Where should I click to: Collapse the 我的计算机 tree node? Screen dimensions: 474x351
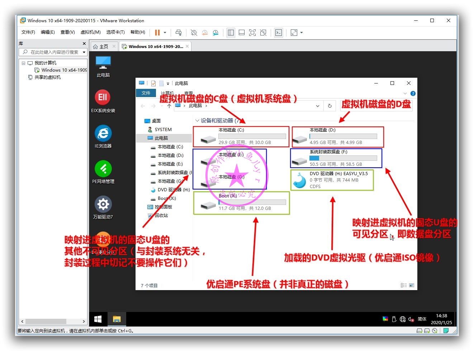(x=23, y=63)
